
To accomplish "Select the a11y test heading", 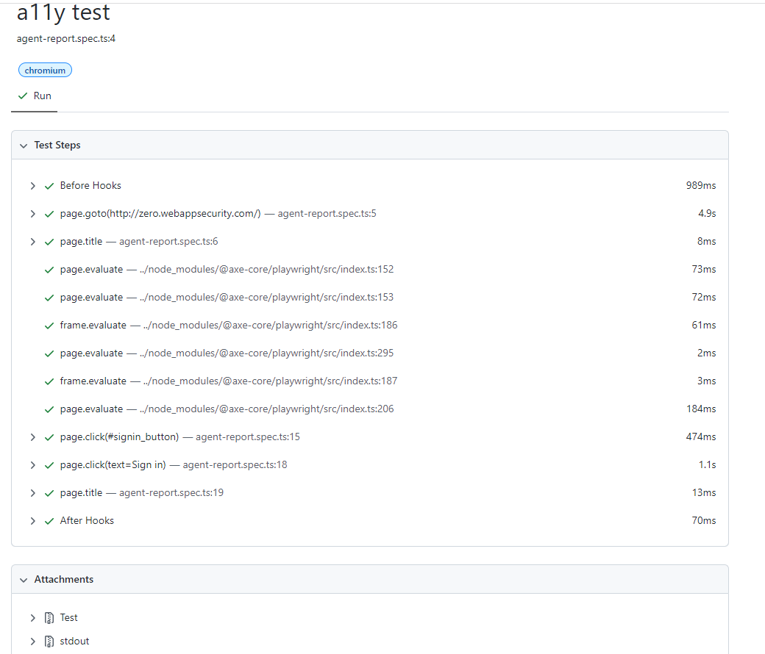I will (x=63, y=12).
